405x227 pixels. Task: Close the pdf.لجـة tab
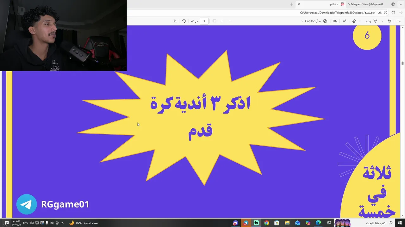click(299, 4)
